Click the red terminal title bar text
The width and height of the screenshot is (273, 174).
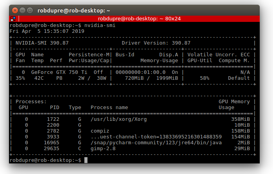[139, 19]
